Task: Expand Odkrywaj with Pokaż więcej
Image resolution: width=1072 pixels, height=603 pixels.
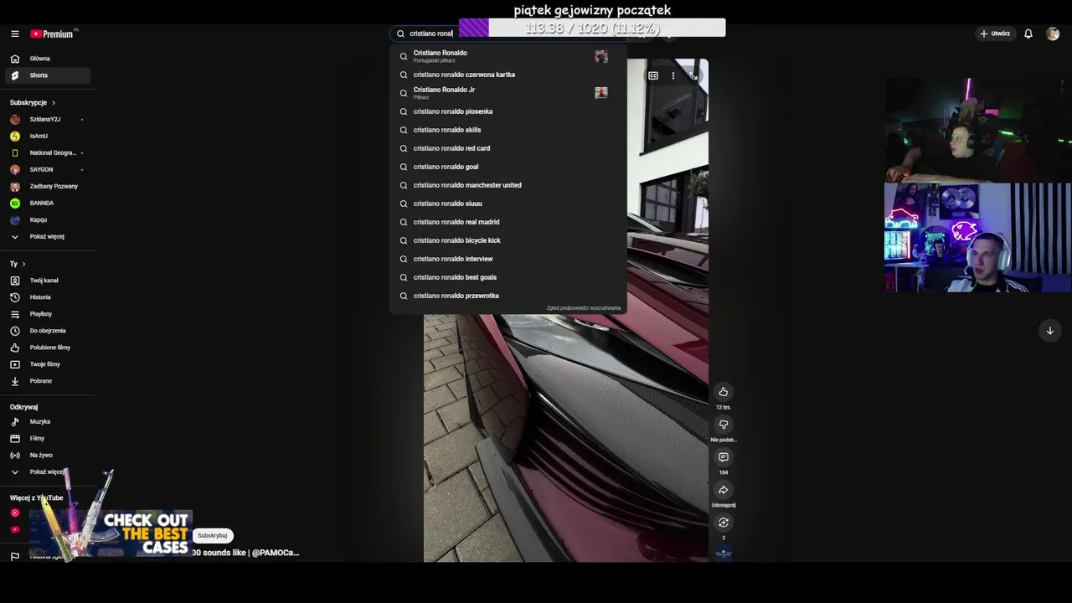Action: point(48,472)
